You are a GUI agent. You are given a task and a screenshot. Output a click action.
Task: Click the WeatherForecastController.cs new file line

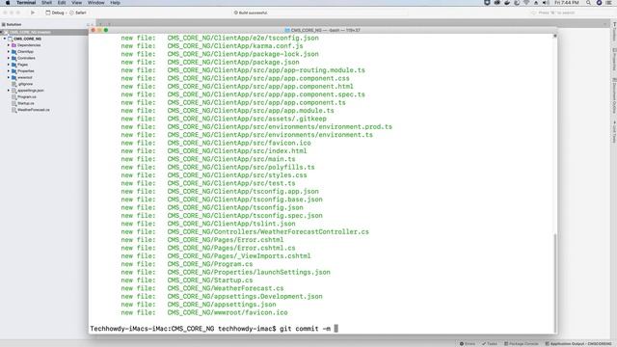pos(245,231)
